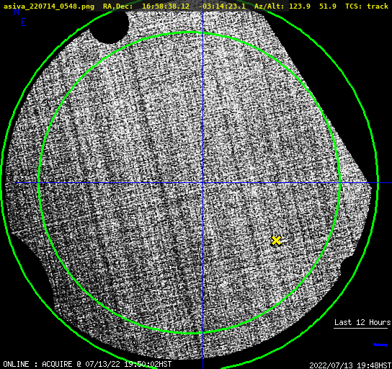Click the black circular mask near top left
This screenshot has width=392, height=369.
110,27
